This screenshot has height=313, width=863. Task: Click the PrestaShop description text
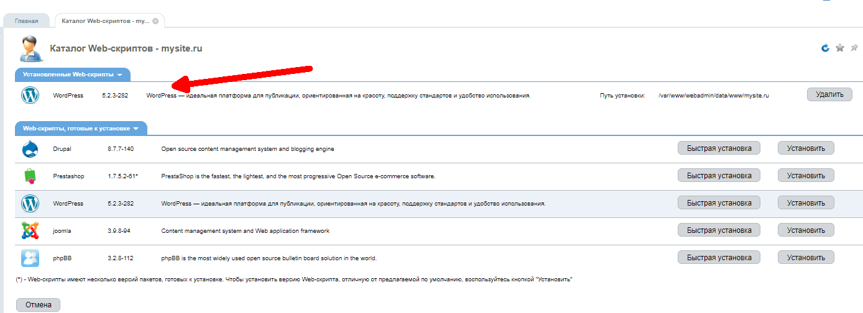(298, 176)
